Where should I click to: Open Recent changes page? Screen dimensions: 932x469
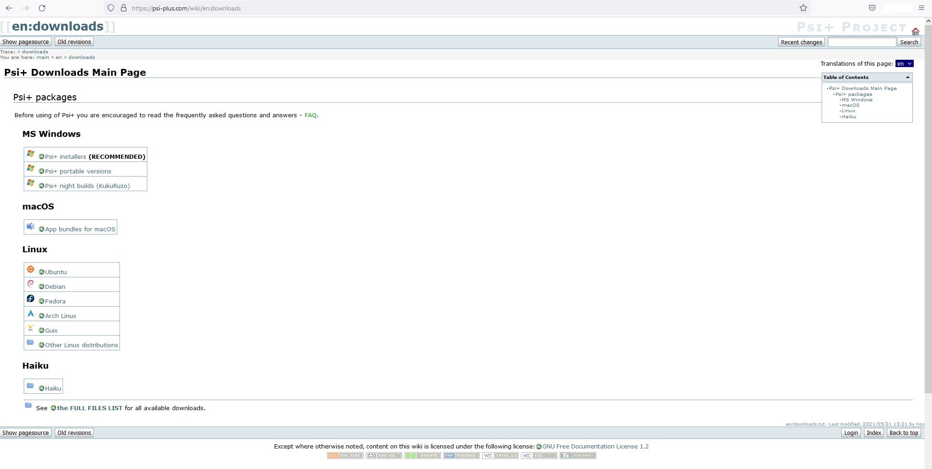801,42
